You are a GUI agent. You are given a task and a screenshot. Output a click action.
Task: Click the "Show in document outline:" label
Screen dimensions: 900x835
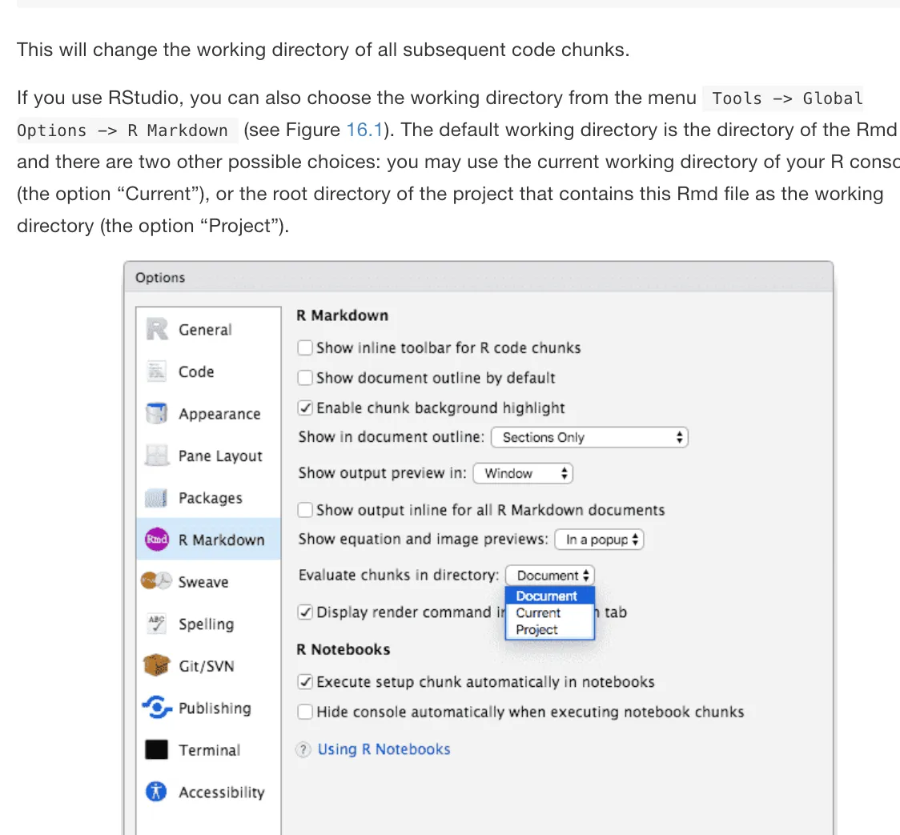click(392, 437)
